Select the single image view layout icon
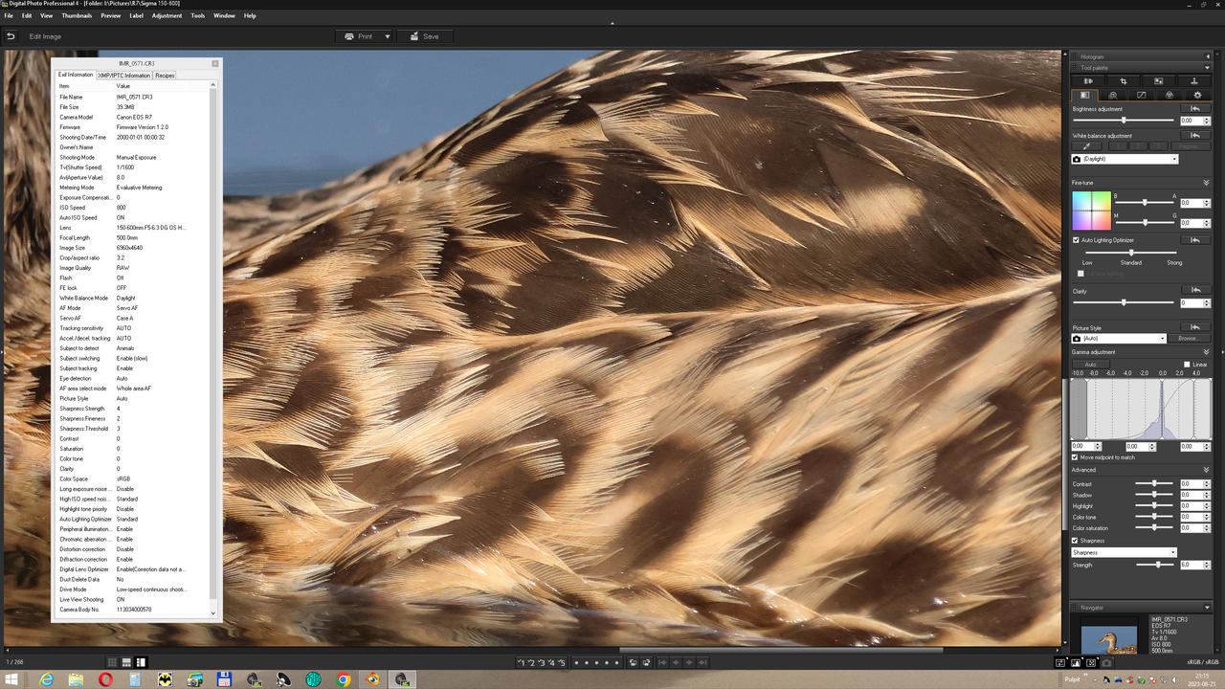This screenshot has width=1225, height=689. click(x=142, y=662)
